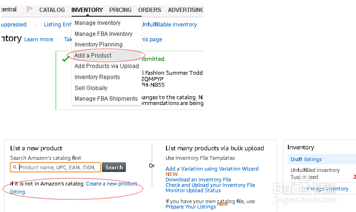Viewport: 356px width, 212px height.
Task: Expand the ORDERS menu
Action: pos(150,10)
